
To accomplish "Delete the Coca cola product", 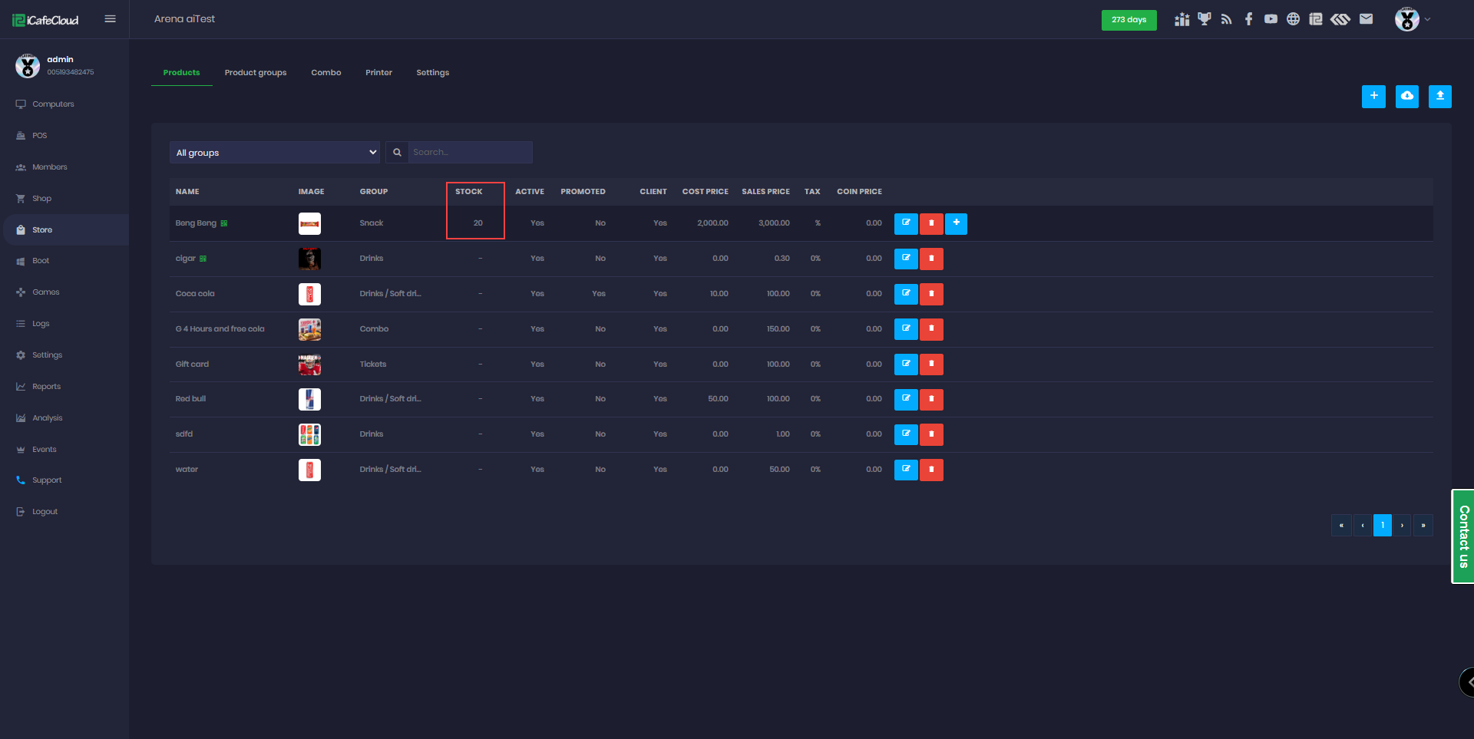I will [x=931, y=294].
